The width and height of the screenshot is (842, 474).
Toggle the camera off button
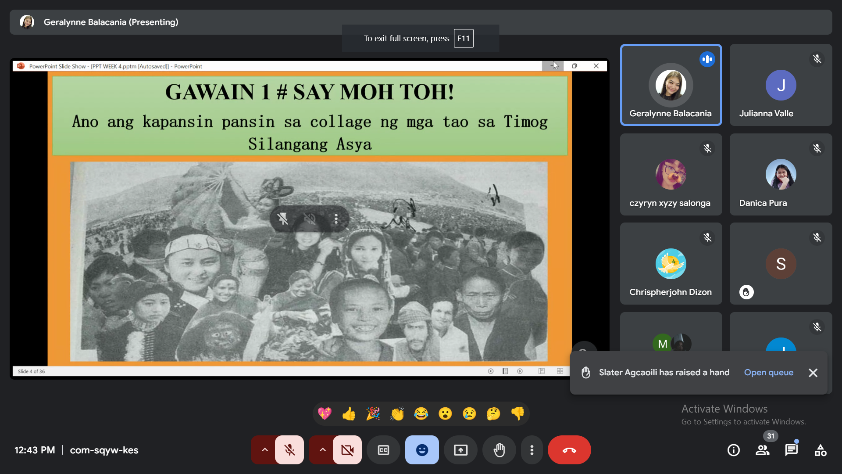pyautogui.click(x=347, y=450)
